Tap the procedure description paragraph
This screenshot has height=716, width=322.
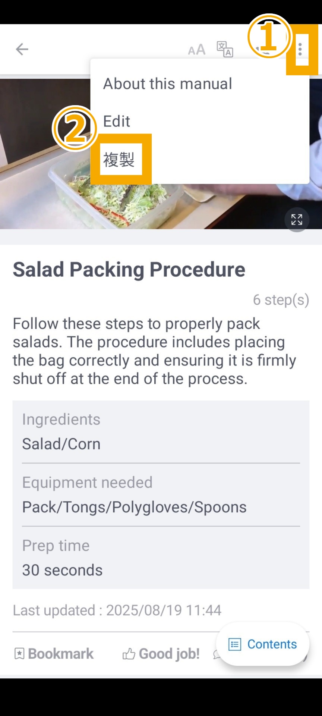(154, 351)
